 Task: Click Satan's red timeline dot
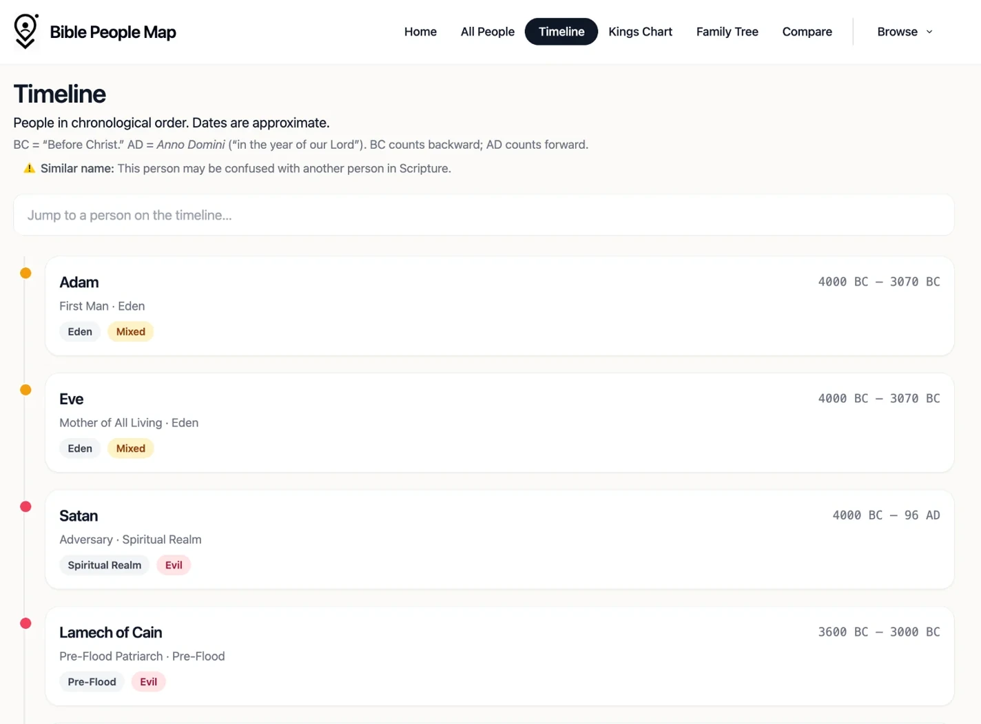(25, 506)
